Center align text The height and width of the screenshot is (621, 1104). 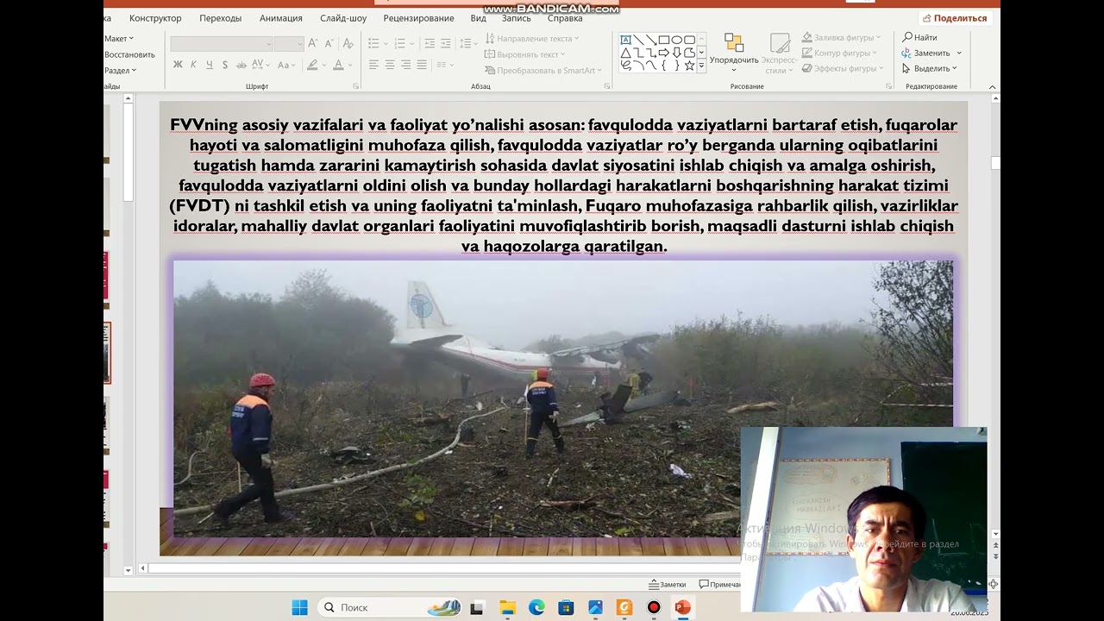pos(390,65)
